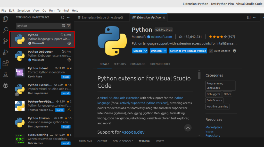Open the Testing flask icon
Viewport: 264px width, 147px height.
5,75
